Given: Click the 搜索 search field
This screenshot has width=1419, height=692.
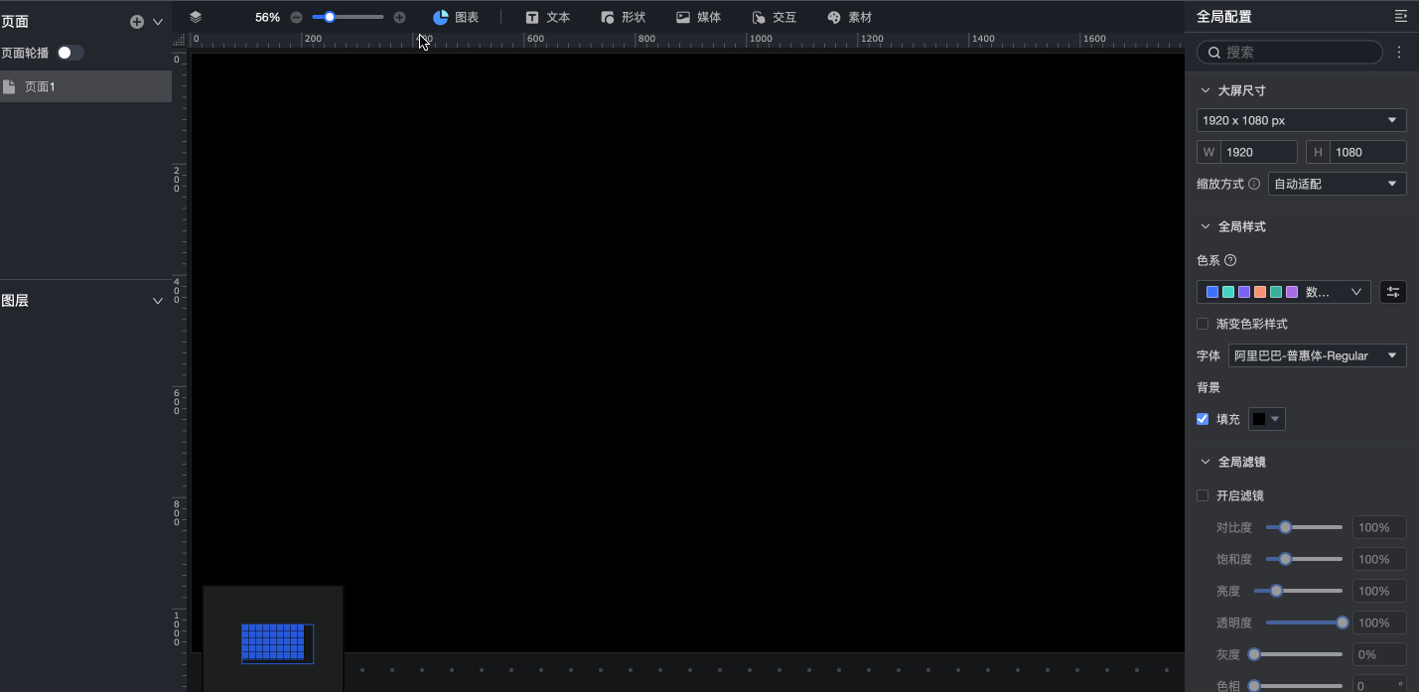Looking at the screenshot, I should 1290,52.
